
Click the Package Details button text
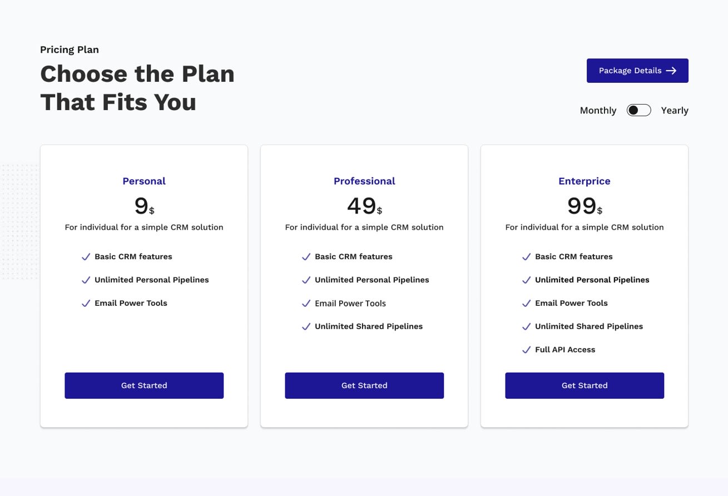(630, 71)
